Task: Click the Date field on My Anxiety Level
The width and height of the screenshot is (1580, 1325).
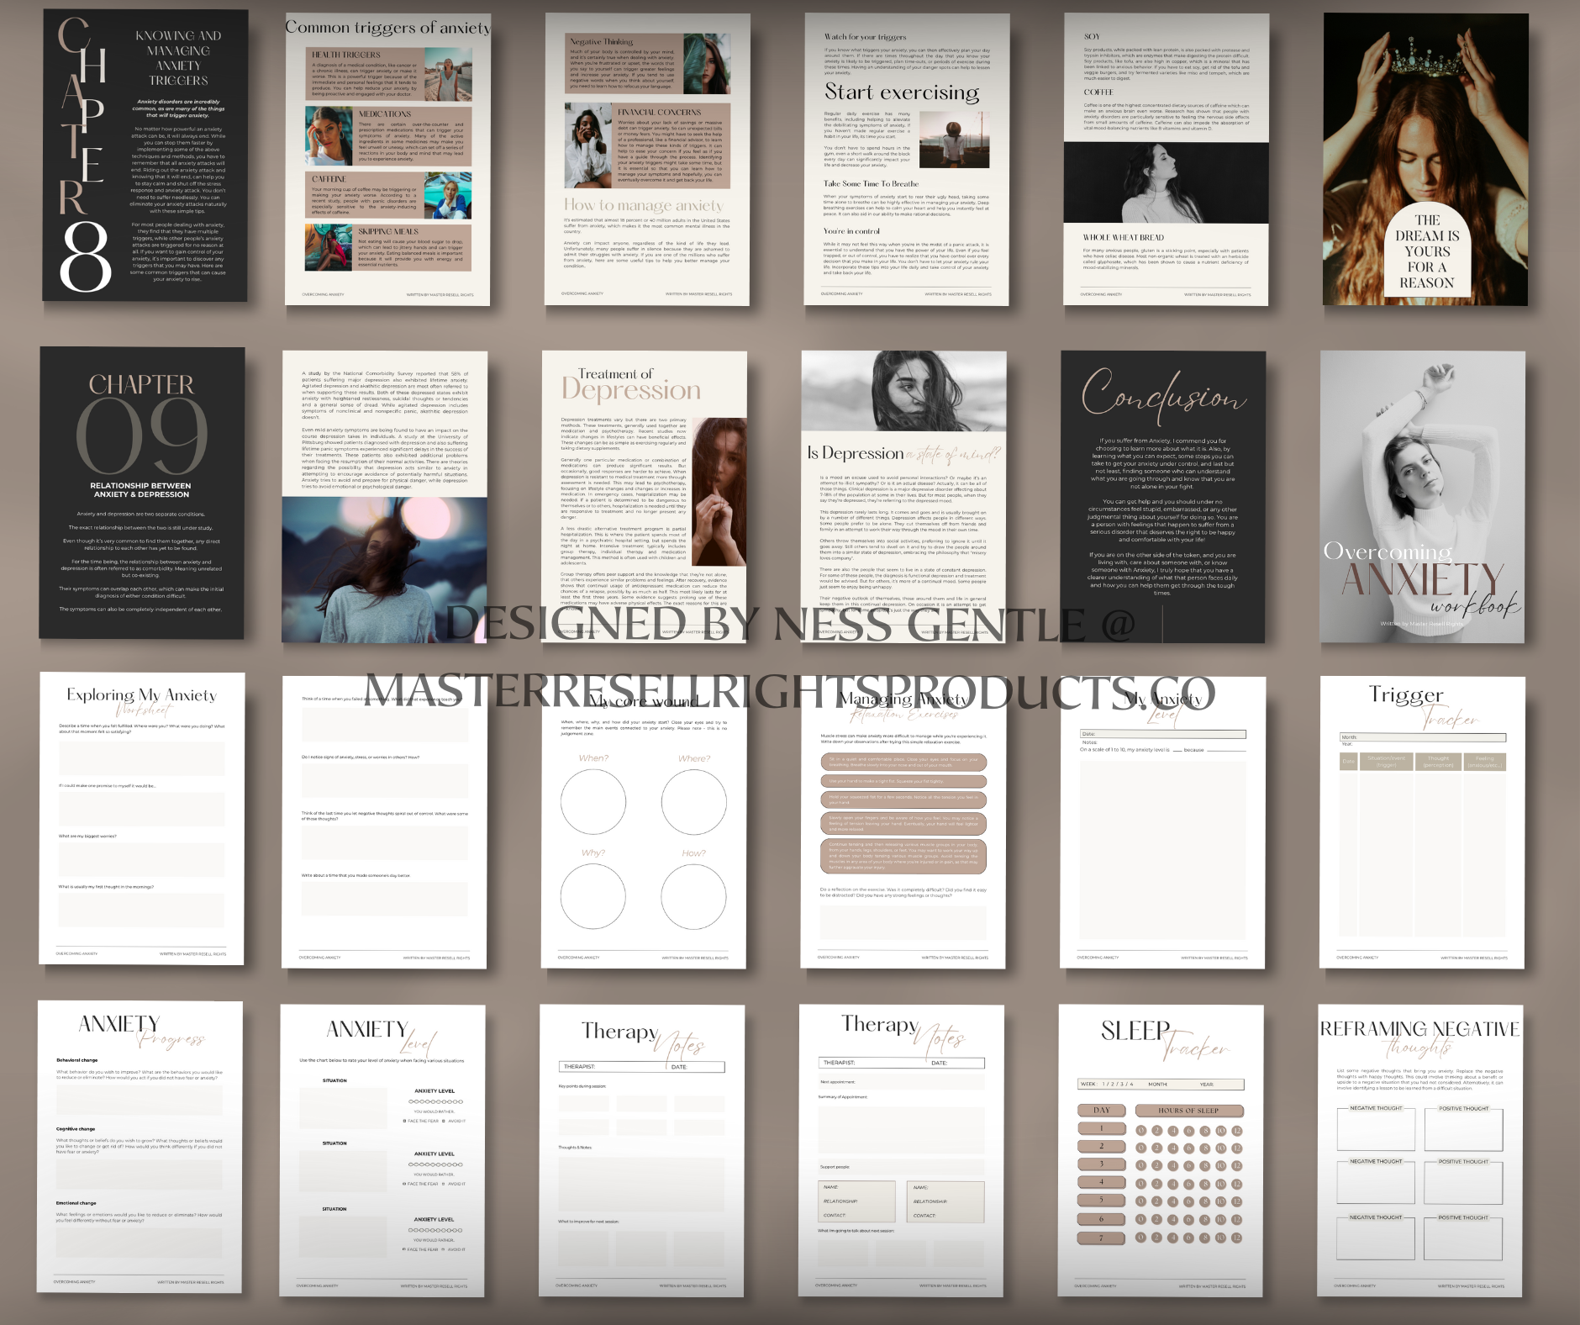Action: [1162, 734]
